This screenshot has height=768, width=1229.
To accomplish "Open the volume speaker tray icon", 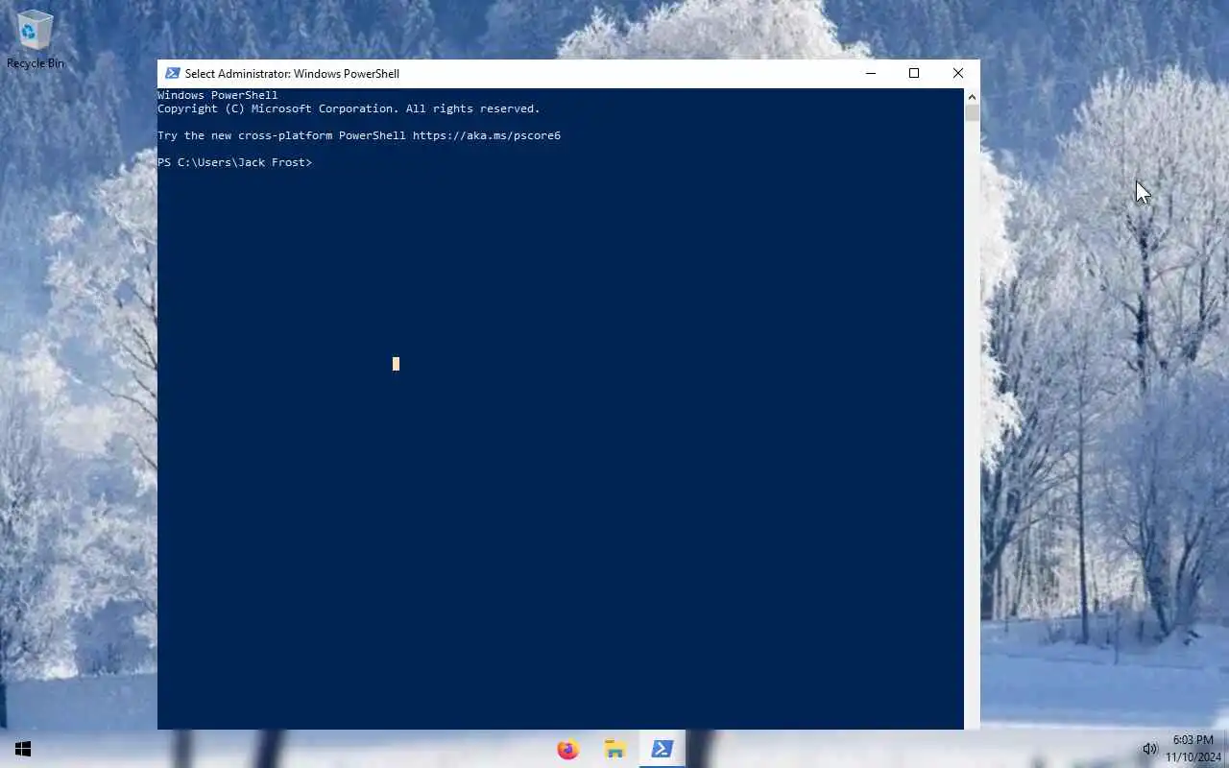I will click(x=1149, y=749).
